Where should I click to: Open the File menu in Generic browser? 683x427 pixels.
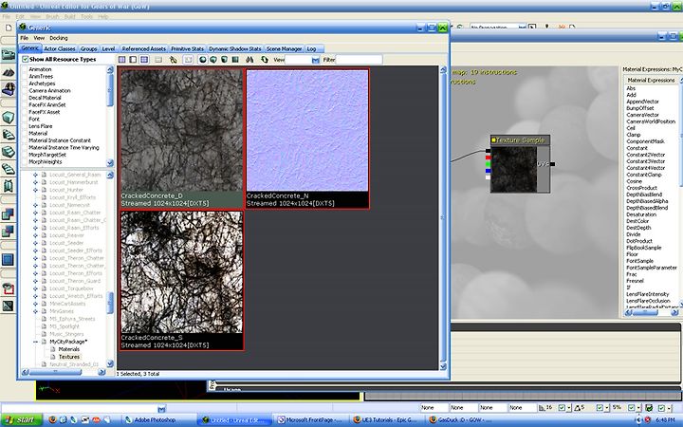pos(25,38)
